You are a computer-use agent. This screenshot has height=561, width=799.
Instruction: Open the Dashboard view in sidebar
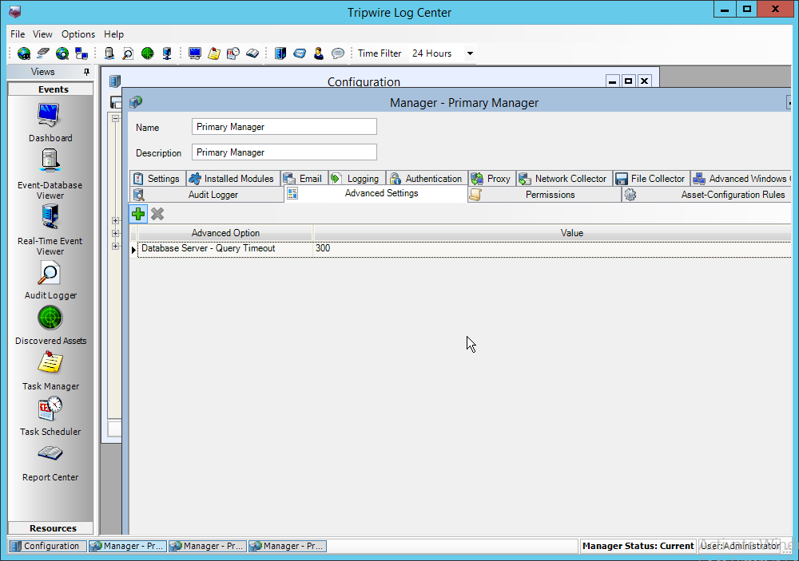[50, 122]
